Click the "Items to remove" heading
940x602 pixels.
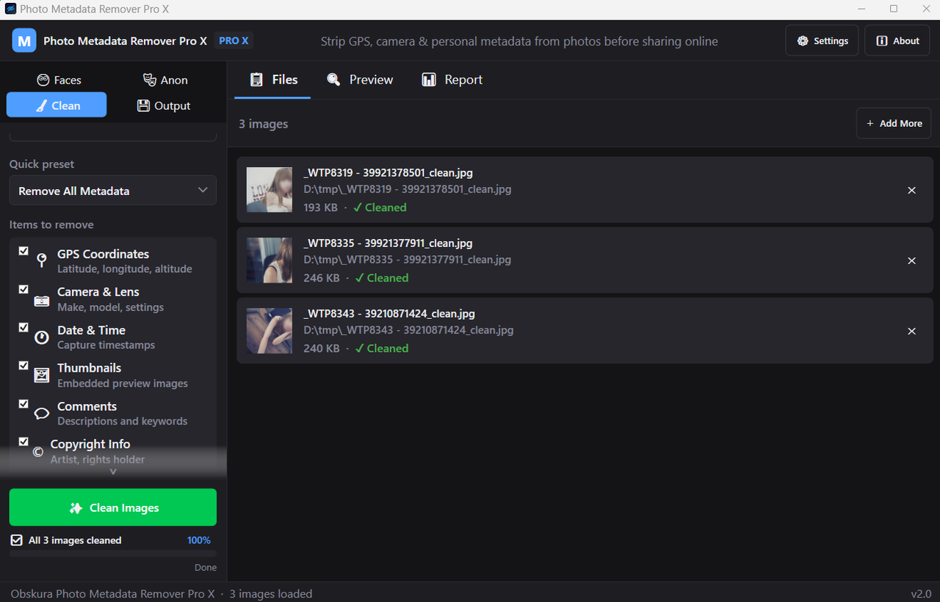[x=51, y=224]
